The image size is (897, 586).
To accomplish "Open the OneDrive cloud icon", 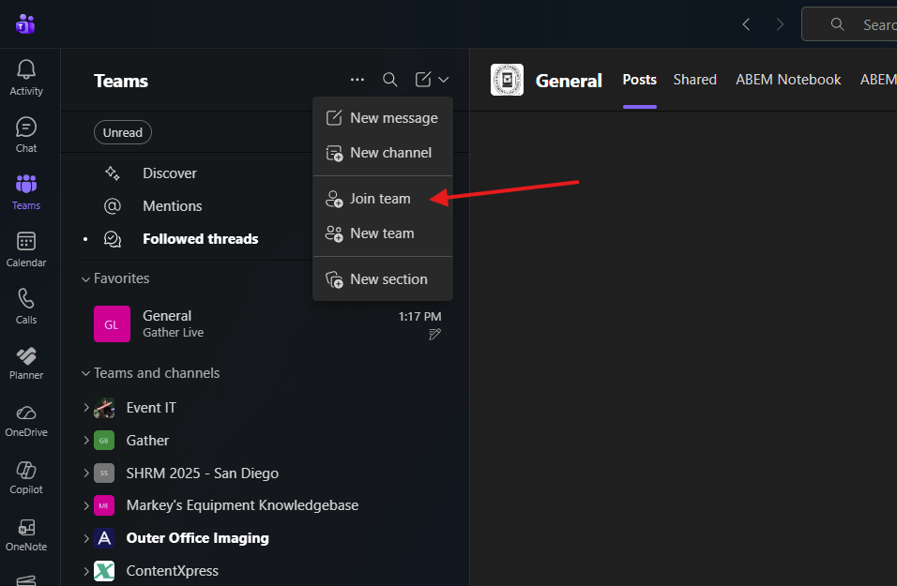I will pos(26,419).
